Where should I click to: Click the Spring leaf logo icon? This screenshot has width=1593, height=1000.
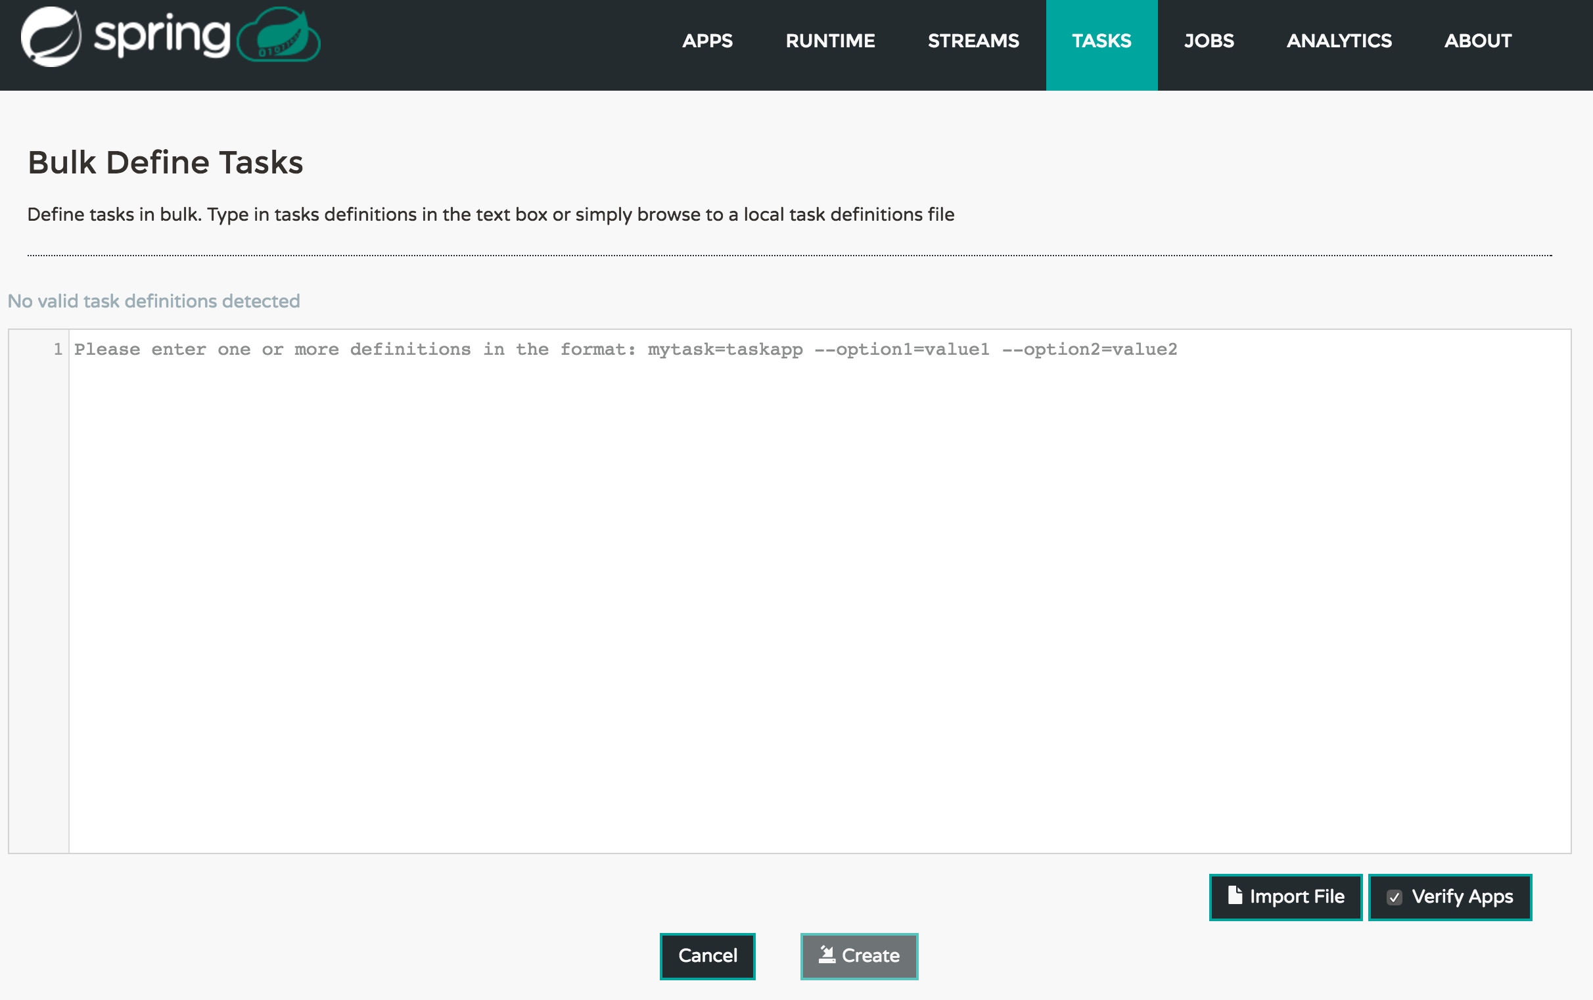[51, 37]
